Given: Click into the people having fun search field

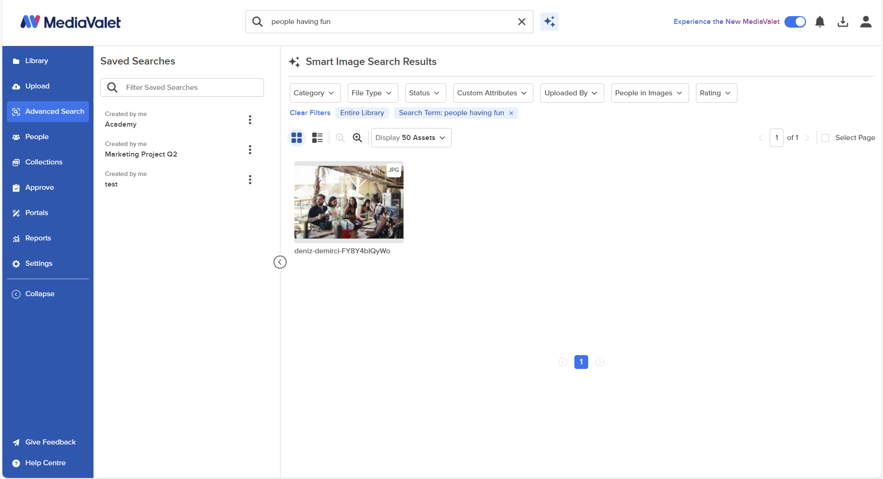Looking at the screenshot, I should (x=389, y=22).
